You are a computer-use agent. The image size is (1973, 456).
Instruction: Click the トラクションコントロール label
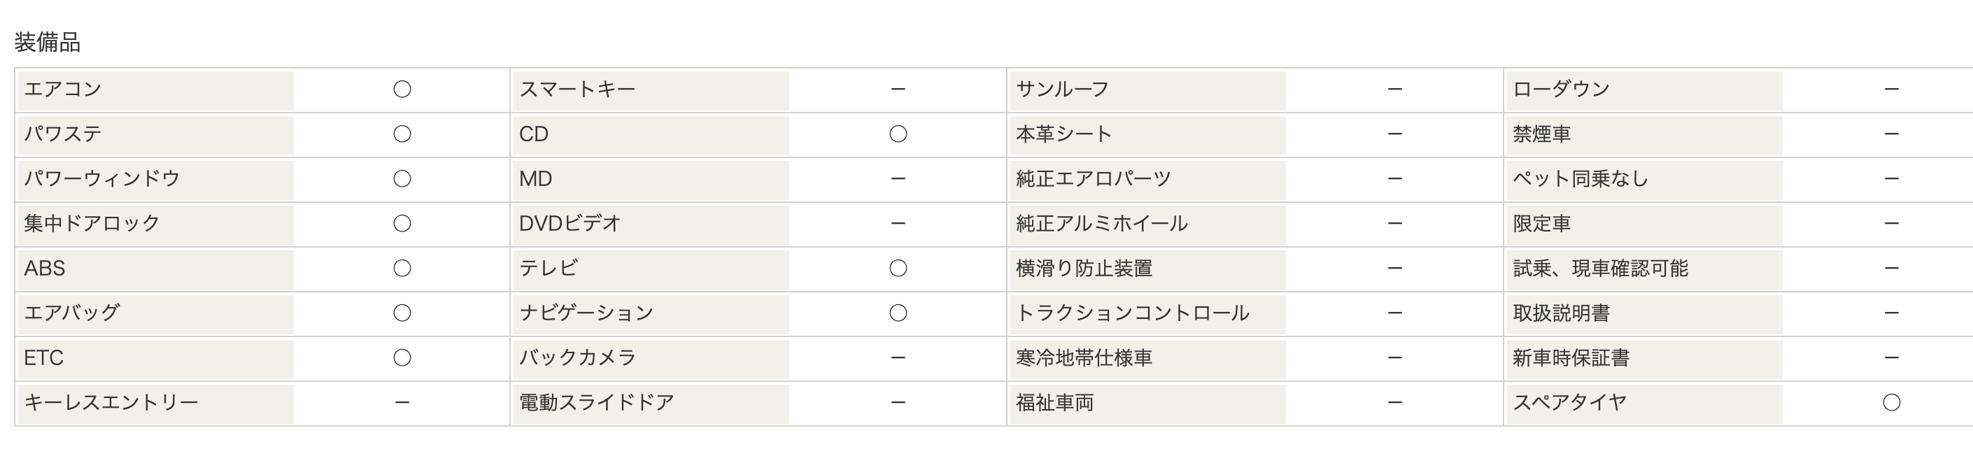[1132, 313]
